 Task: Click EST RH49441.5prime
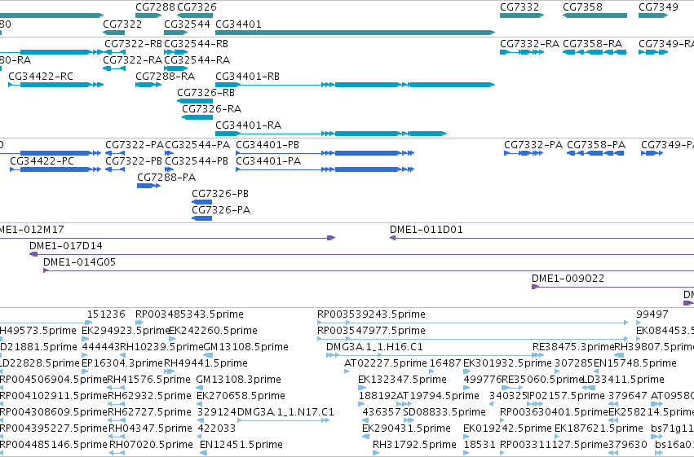[169, 371]
